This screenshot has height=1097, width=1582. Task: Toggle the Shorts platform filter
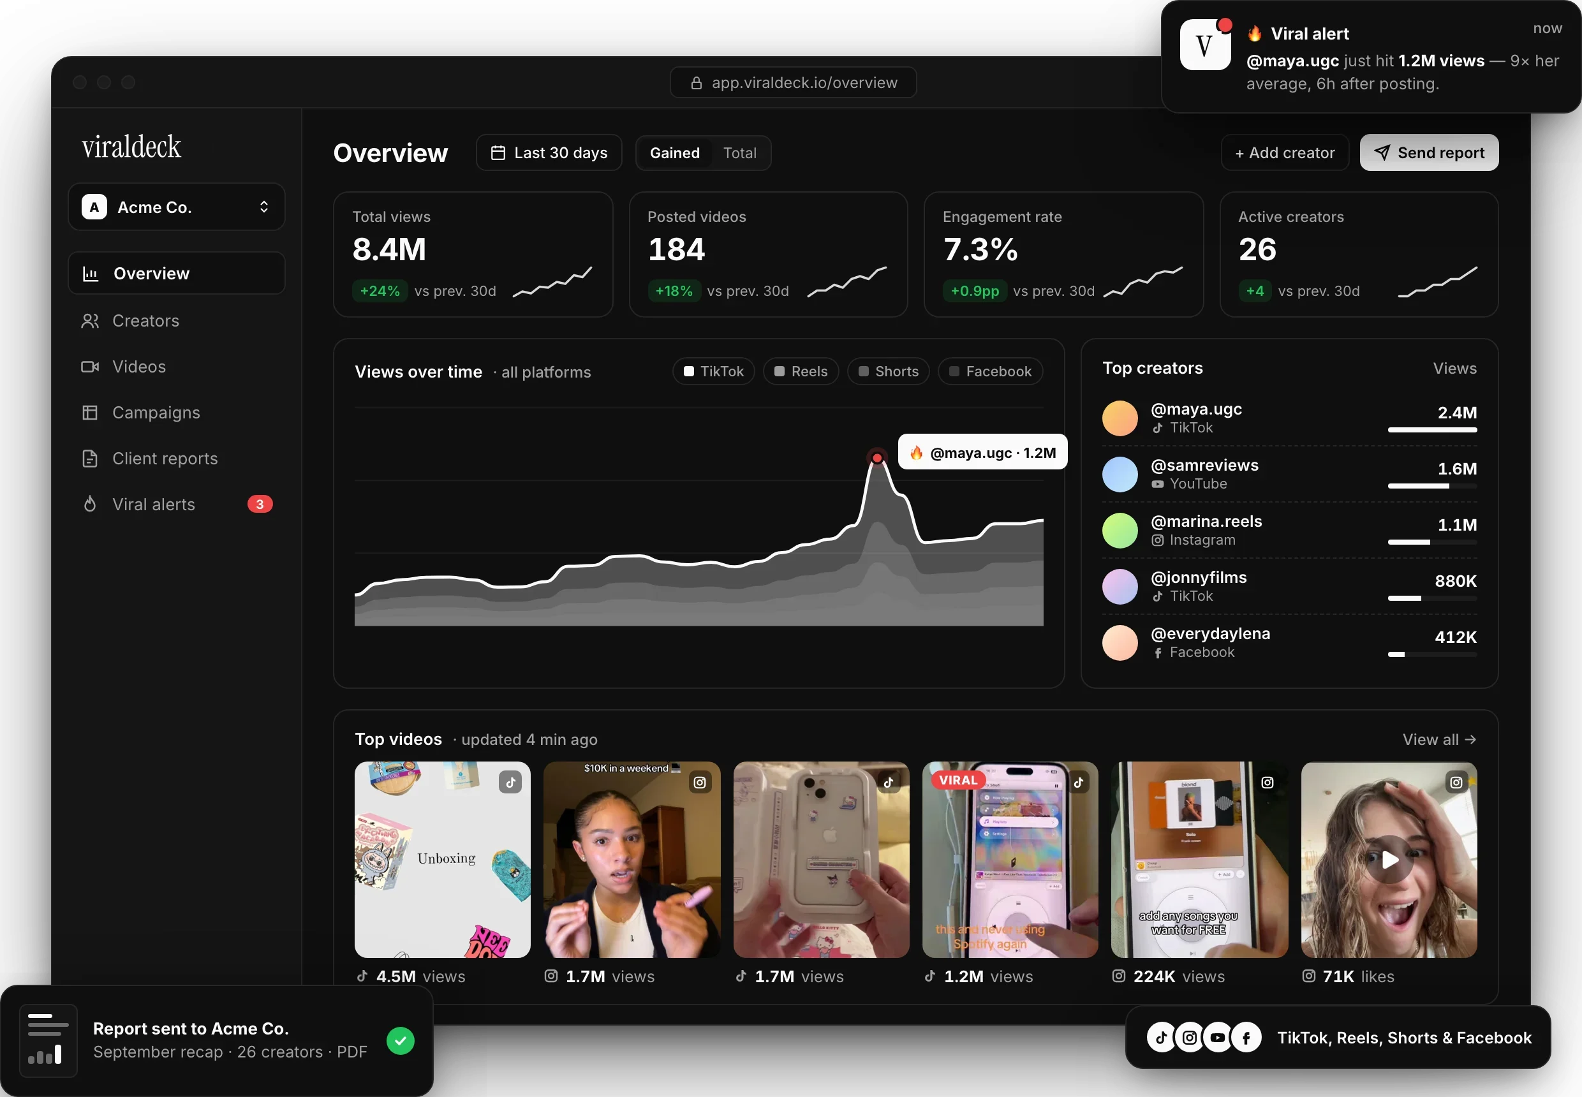click(889, 371)
